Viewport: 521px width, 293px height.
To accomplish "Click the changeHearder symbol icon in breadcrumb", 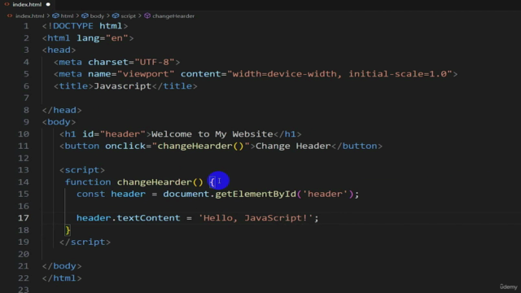I will [x=147, y=15].
